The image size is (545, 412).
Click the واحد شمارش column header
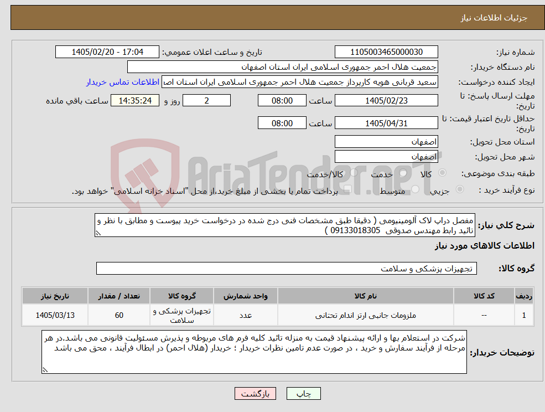click(246, 296)
